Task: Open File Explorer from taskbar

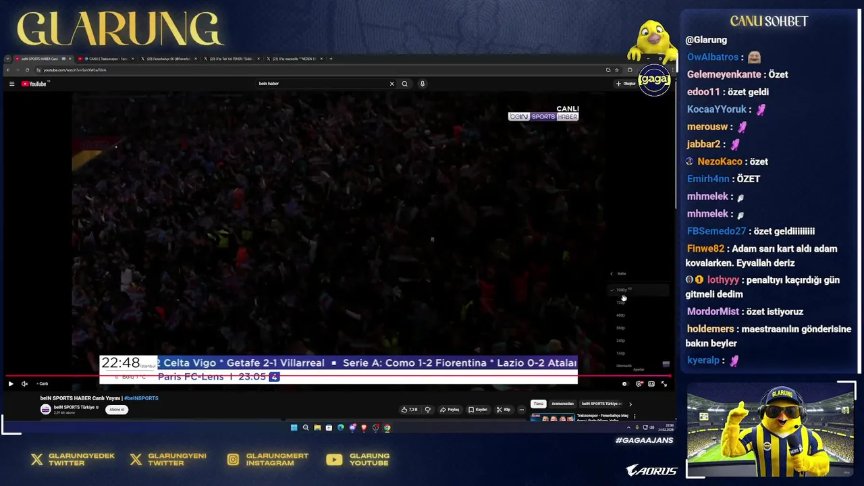Action: (317, 427)
